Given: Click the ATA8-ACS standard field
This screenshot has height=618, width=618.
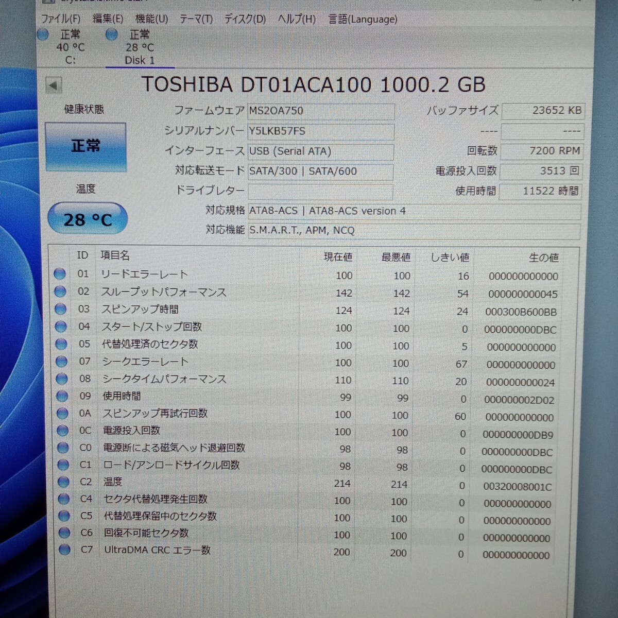Looking at the screenshot, I should point(414,211).
